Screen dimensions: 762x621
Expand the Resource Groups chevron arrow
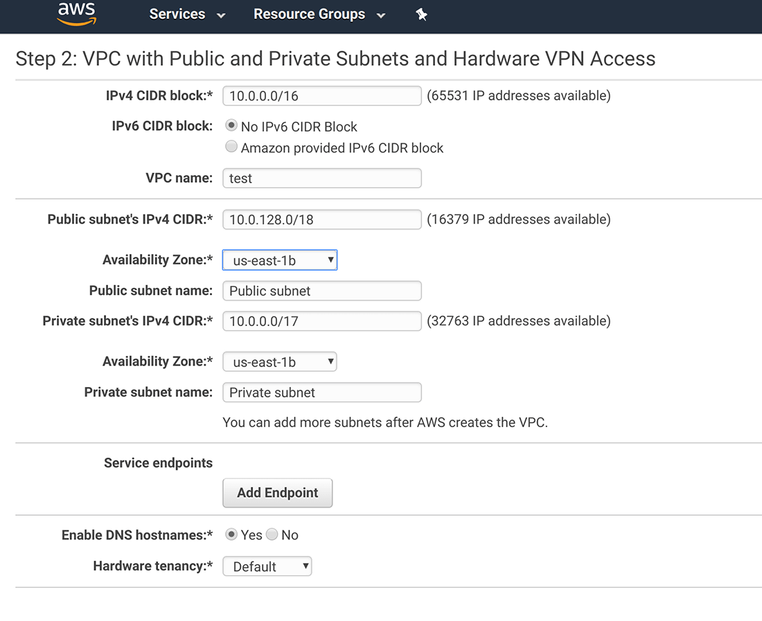tap(381, 15)
